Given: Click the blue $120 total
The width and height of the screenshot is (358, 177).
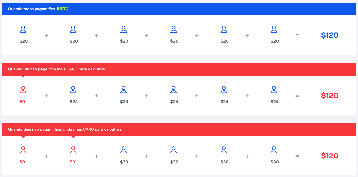Looking at the screenshot, I should click(330, 35).
